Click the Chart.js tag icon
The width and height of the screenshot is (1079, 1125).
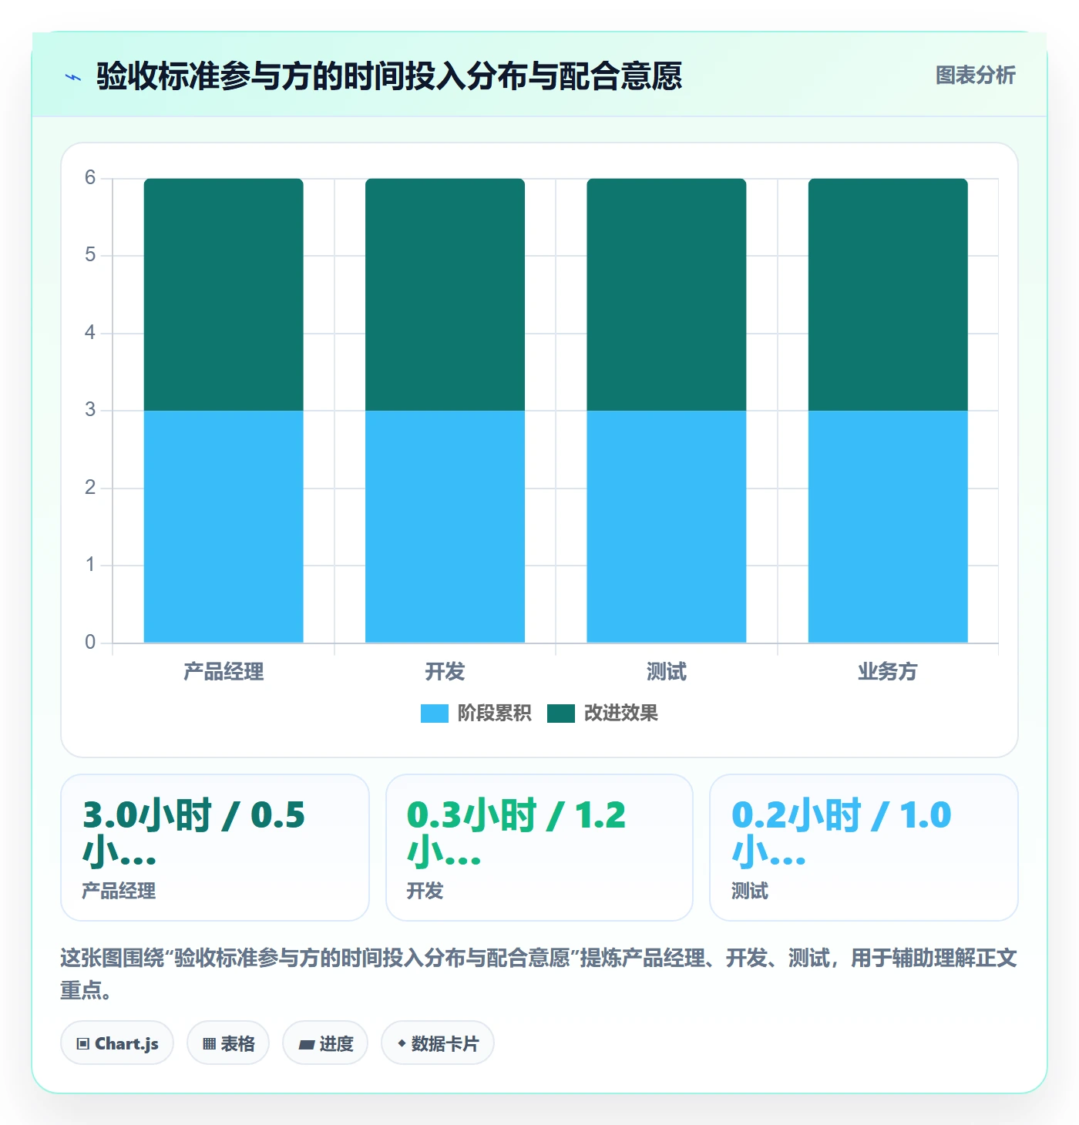[x=83, y=1044]
